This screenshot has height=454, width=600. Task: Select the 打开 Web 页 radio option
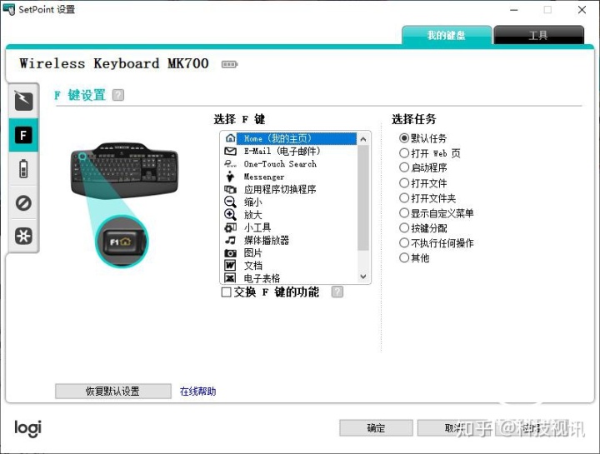[x=404, y=153]
